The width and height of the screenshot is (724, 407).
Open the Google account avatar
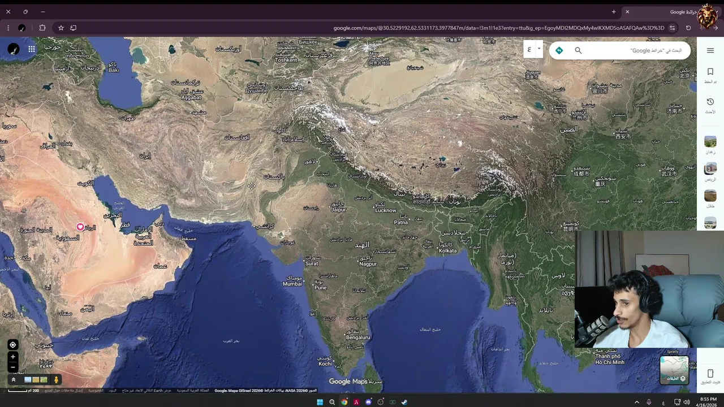[14, 49]
